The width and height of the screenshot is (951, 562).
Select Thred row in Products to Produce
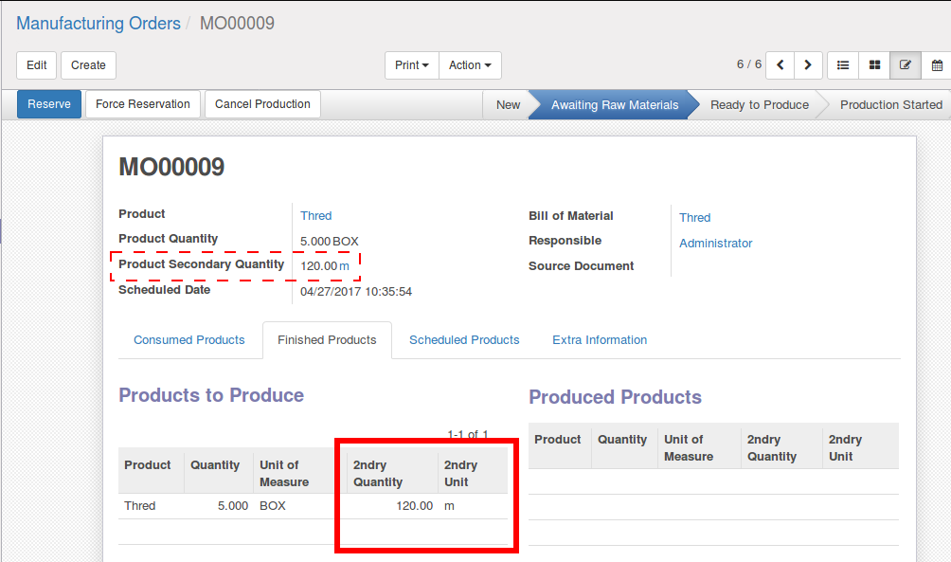pos(313,505)
